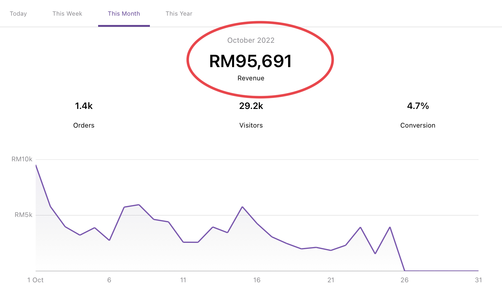The height and width of the screenshot is (294, 502).
Task: Click the RM10k y-axis label
Action: (22, 159)
